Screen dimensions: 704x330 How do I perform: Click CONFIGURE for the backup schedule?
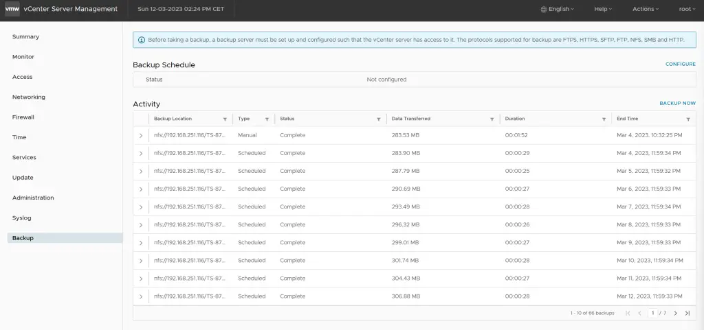point(680,64)
